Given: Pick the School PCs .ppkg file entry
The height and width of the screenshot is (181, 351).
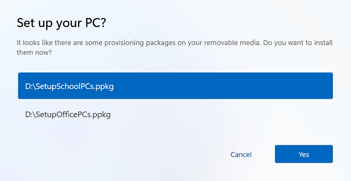Looking at the screenshot, I should click(x=175, y=86).
